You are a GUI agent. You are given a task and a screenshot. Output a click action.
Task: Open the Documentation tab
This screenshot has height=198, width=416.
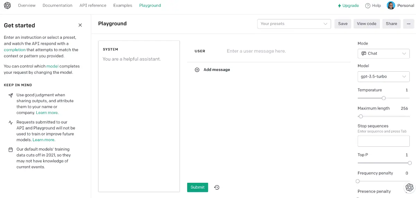pos(58,6)
